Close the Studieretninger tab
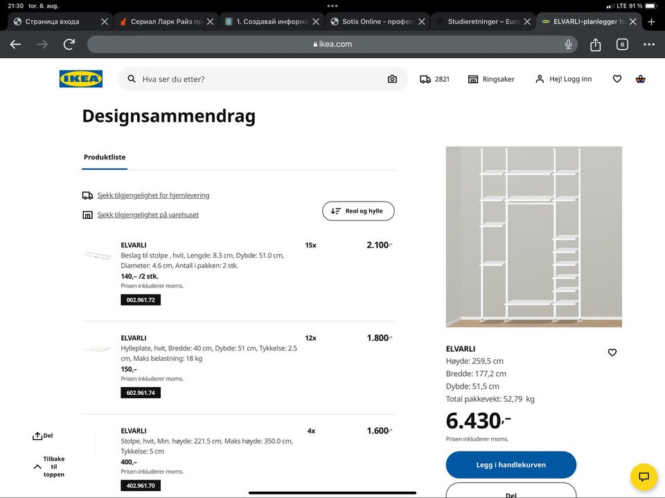Image resolution: width=665 pixels, height=498 pixels. point(527,21)
